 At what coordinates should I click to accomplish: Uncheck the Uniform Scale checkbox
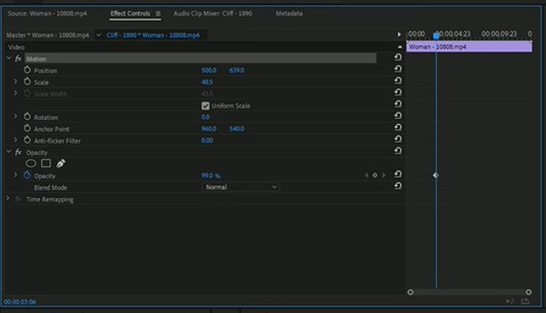click(206, 106)
